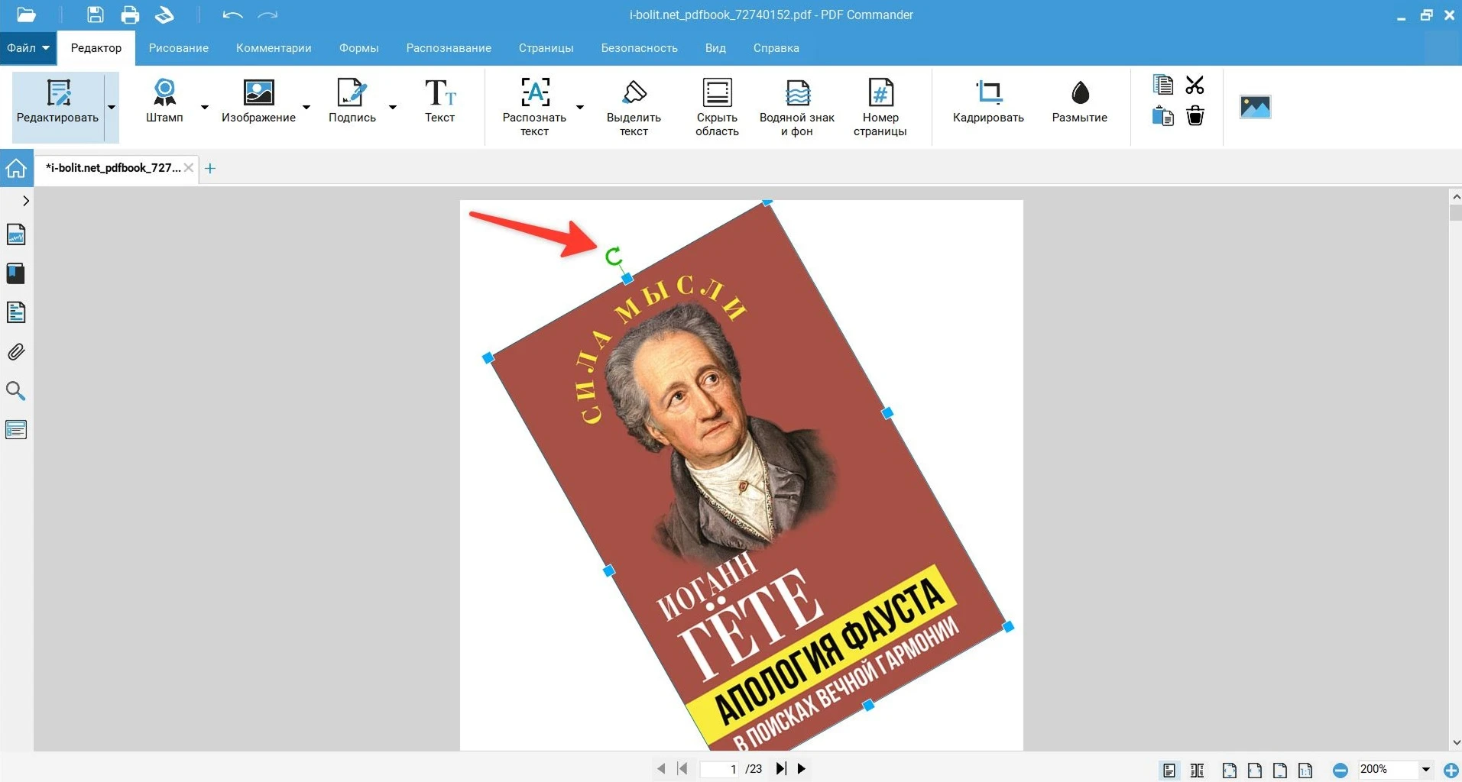Click the green rotation handle on image

pos(613,257)
